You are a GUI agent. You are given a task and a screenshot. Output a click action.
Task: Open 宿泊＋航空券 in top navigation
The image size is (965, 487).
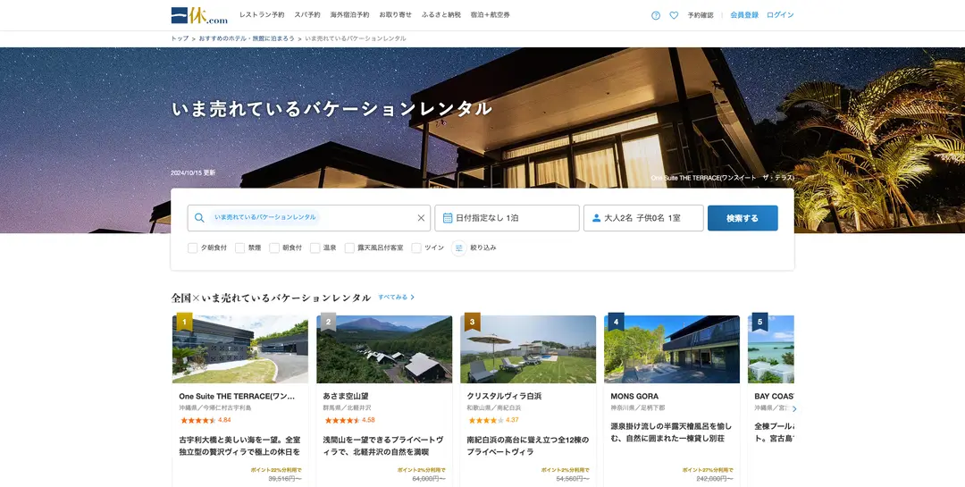[490, 15]
